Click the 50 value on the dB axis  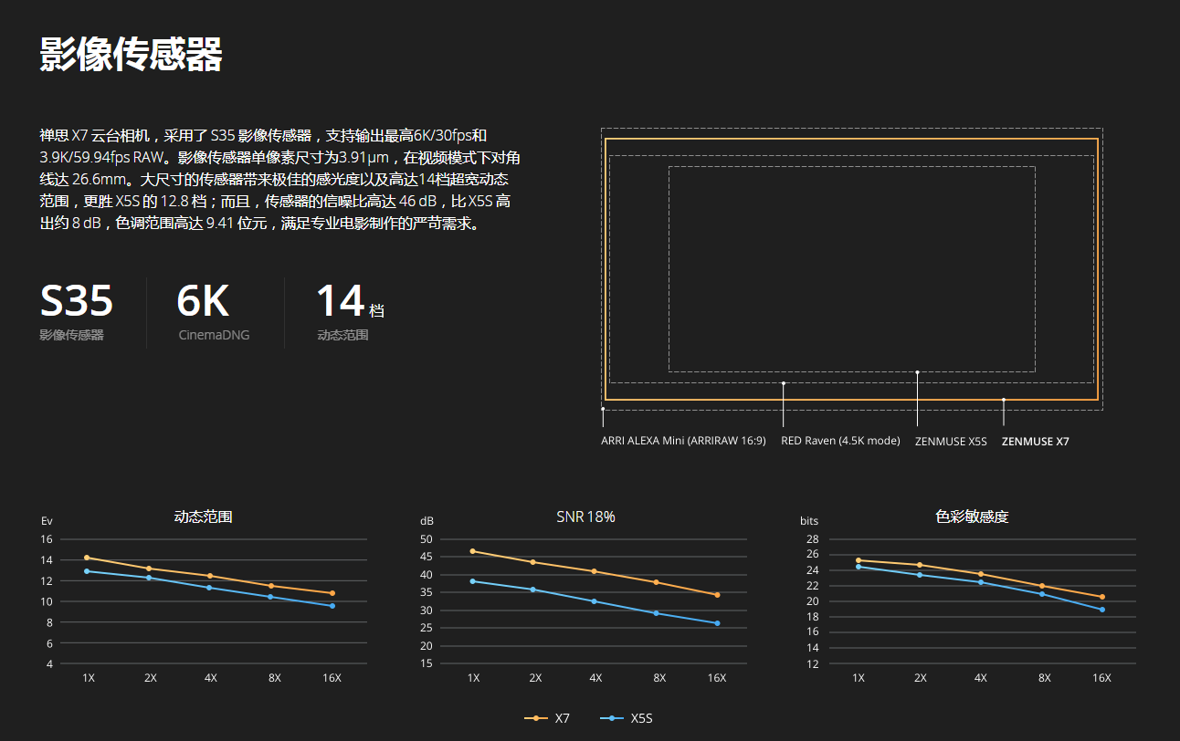[x=427, y=539]
